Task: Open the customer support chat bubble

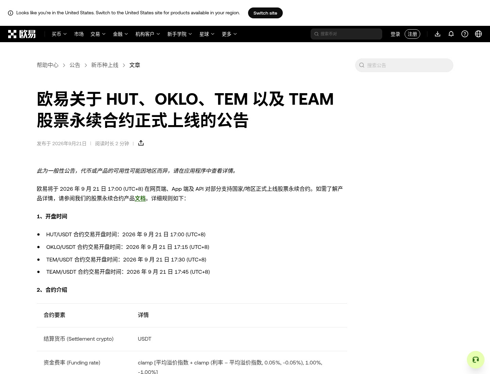Action: pyautogui.click(x=476, y=360)
